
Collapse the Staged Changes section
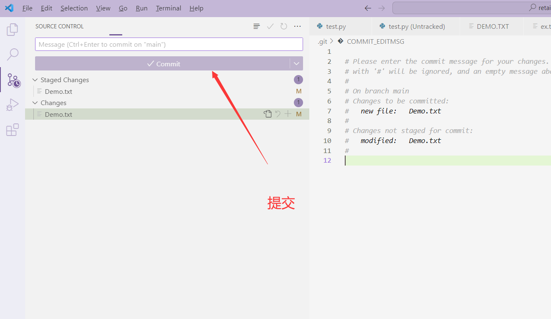point(35,80)
